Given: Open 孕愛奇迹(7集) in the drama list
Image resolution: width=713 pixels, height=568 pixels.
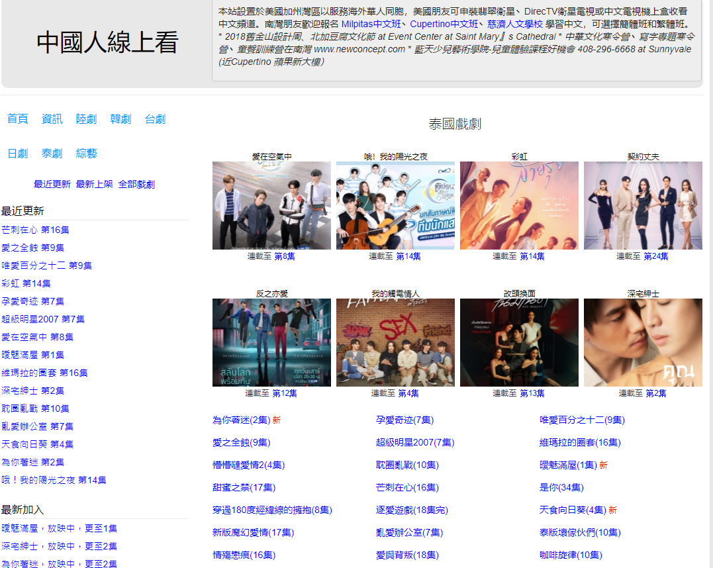Looking at the screenshot, I should tap(404, 420).
